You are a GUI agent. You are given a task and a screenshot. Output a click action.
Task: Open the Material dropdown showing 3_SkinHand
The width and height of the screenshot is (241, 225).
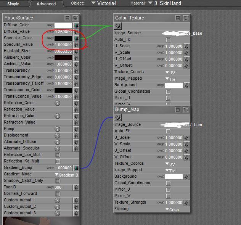coord(165,3)
